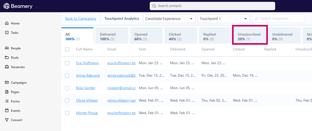Screen dimensions: 312x131
Task: Open Vacancies via its briefcase icon
Action: (x=7, y=67)
